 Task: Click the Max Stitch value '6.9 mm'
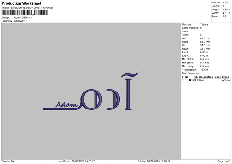(x=205, y=59)
